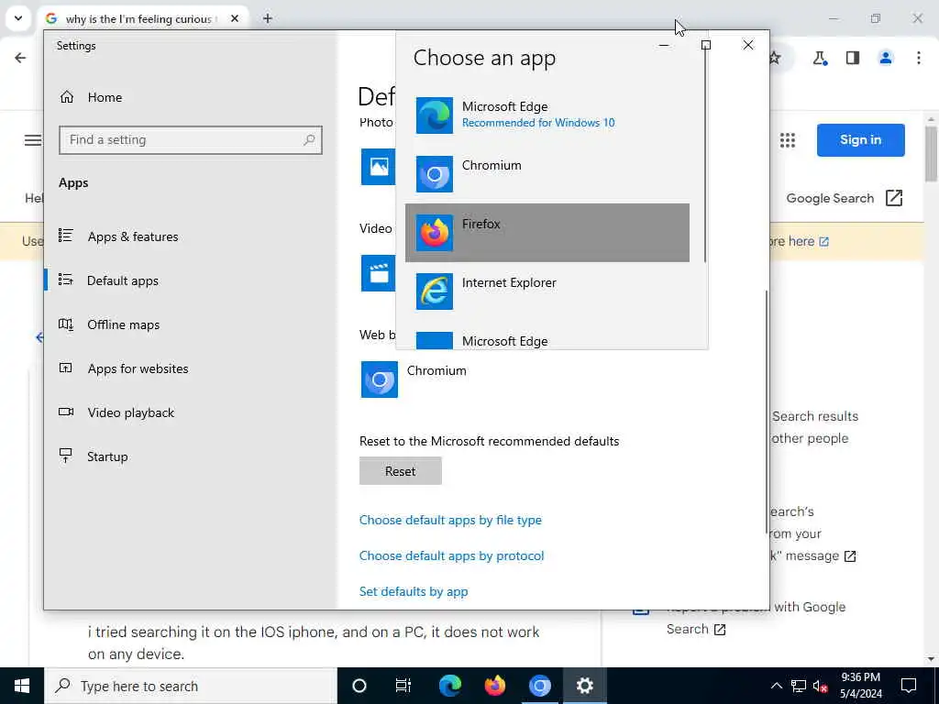This screenshot has width=939, height=704.
Task: Open Chrome three-dot menu
Action: coord(919,58)
